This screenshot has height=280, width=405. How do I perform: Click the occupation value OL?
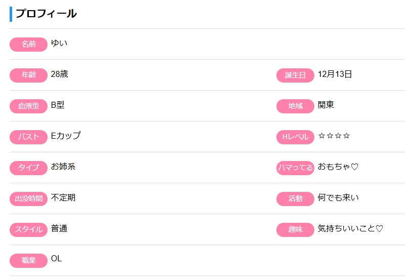[56, 259]
